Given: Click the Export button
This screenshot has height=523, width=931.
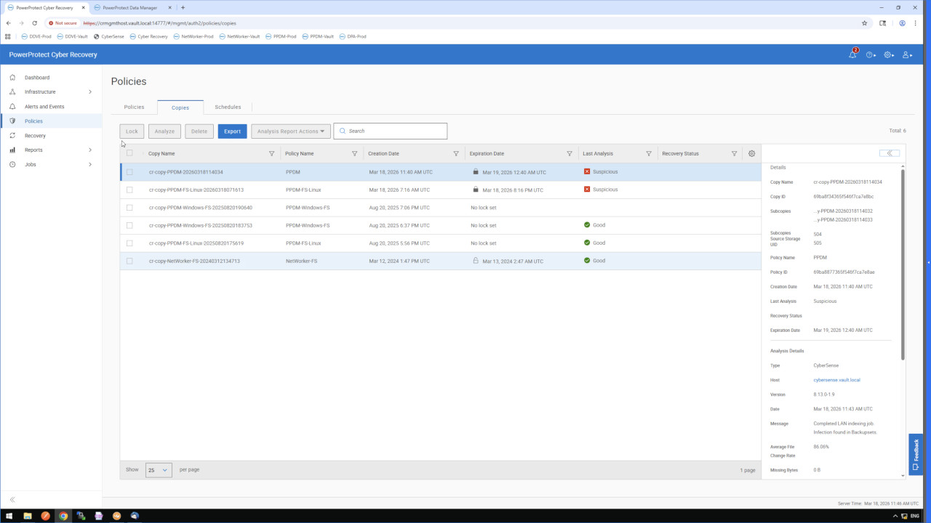Looking at the screenshot, I should [232, 131].
